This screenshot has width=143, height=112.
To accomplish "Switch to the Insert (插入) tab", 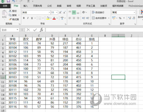I will tap(26, 6).
